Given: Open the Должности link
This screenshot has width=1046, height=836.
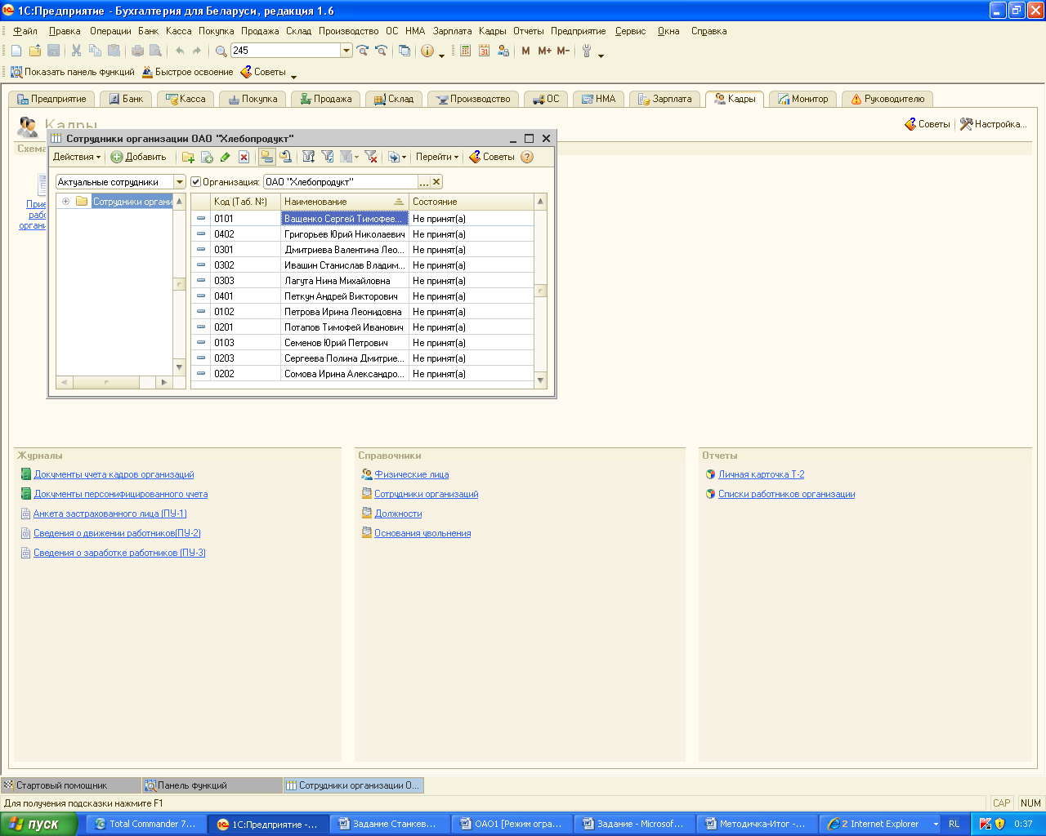Looking at the screenshot, I should click(398, 514).
